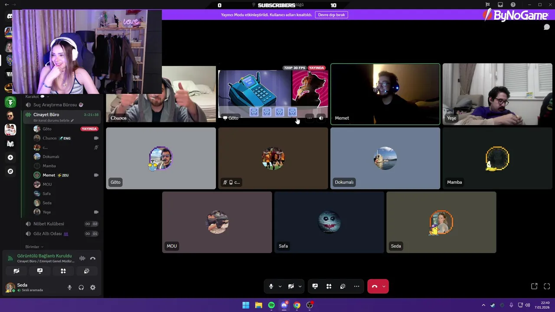Open user settings gear
Image resolution: width=555 pixels, height=312 pixels.
coord(93,287)
